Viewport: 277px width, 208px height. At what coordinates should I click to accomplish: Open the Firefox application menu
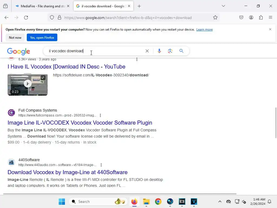tap(271, 17)
